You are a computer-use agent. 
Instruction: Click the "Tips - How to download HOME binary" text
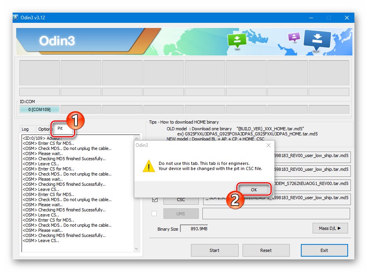pos(184,122)
